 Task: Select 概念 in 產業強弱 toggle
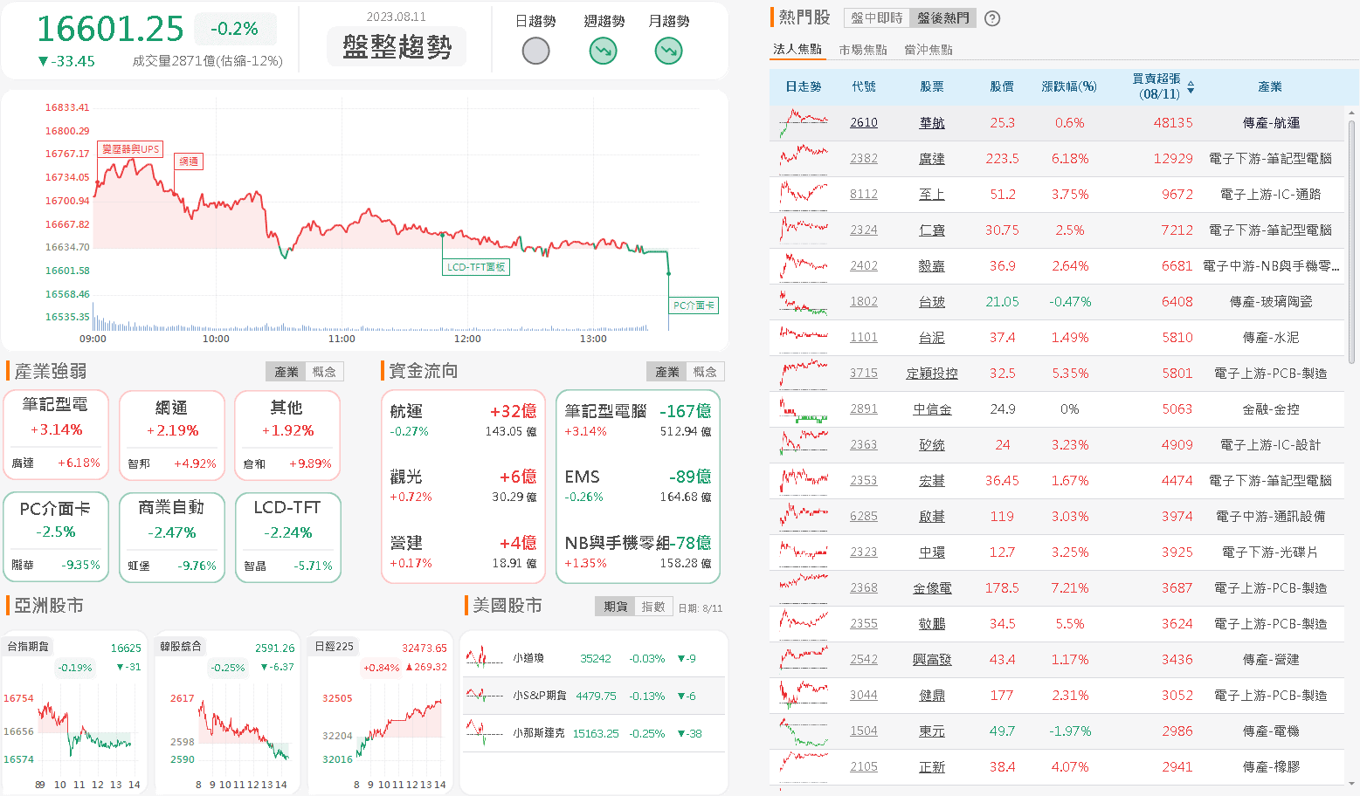[324, 372]
